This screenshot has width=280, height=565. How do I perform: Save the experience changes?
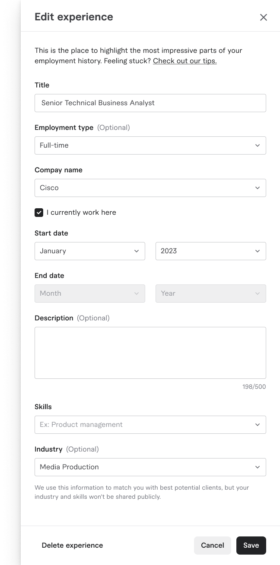[251, 546]
